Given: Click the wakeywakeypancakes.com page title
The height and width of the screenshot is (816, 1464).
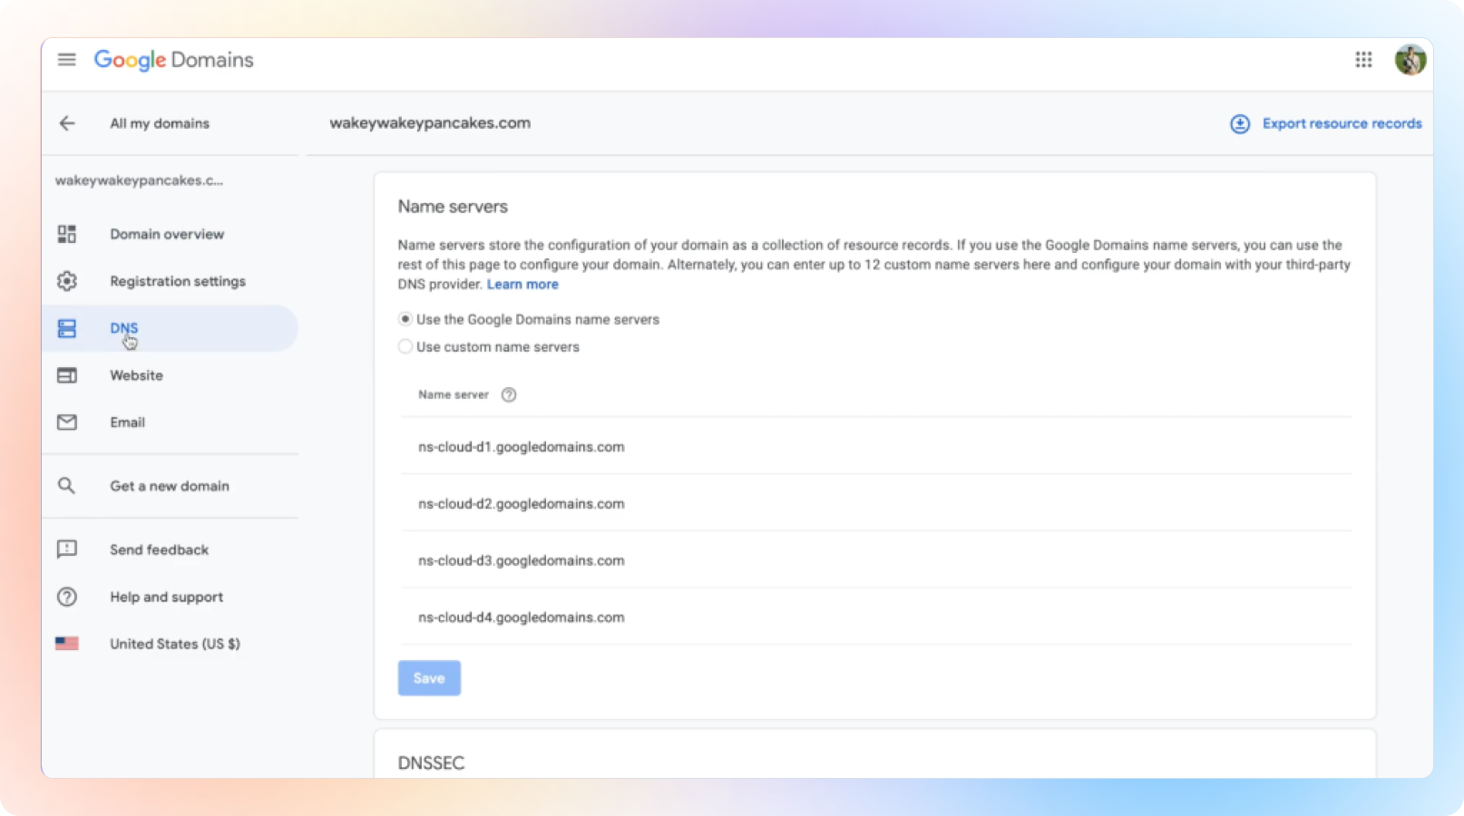Looking at the screenshot, I should click(x=430, y=123).
